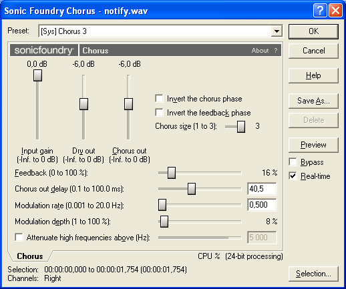
Task: Click the Channels value Right
Action: point(53,278)
